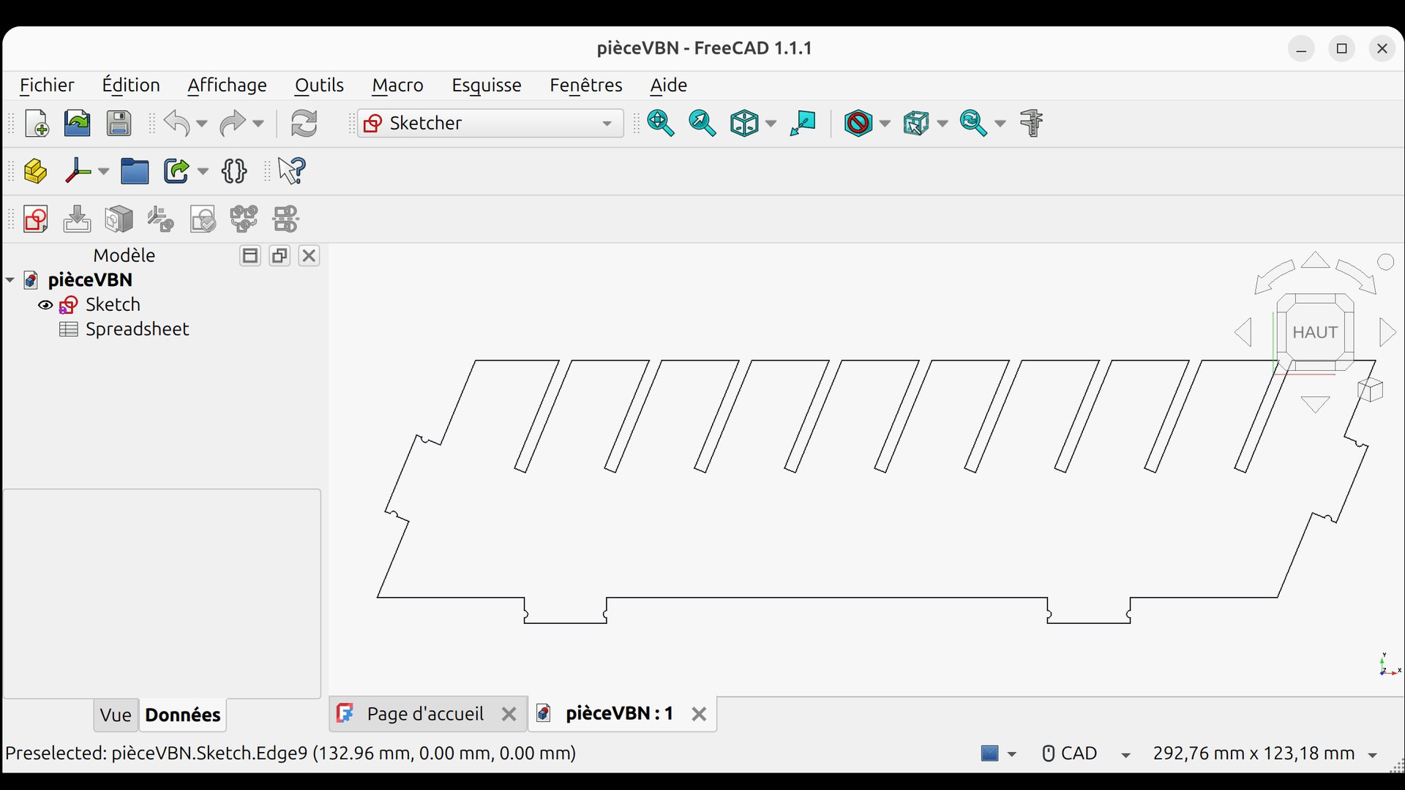The image size is (1405, 790).
Task: Open the Sketcher workbench dropdown
Action: click(490, 123)
